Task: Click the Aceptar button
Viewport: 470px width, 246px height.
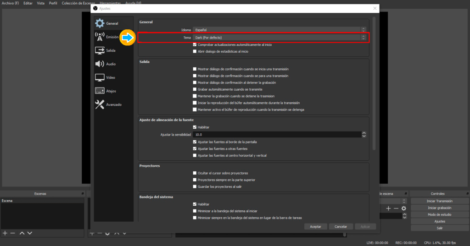Action: [315, 227]
